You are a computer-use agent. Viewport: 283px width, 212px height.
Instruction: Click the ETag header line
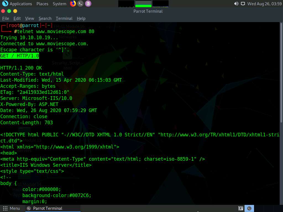pos(35,92)
